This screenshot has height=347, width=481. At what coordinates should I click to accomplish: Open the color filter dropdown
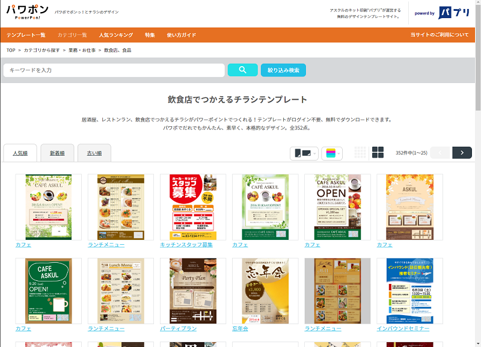(332, 153)
